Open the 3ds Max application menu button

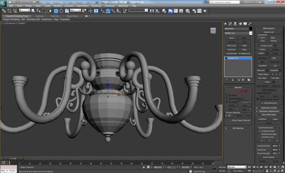pos(3,3)
